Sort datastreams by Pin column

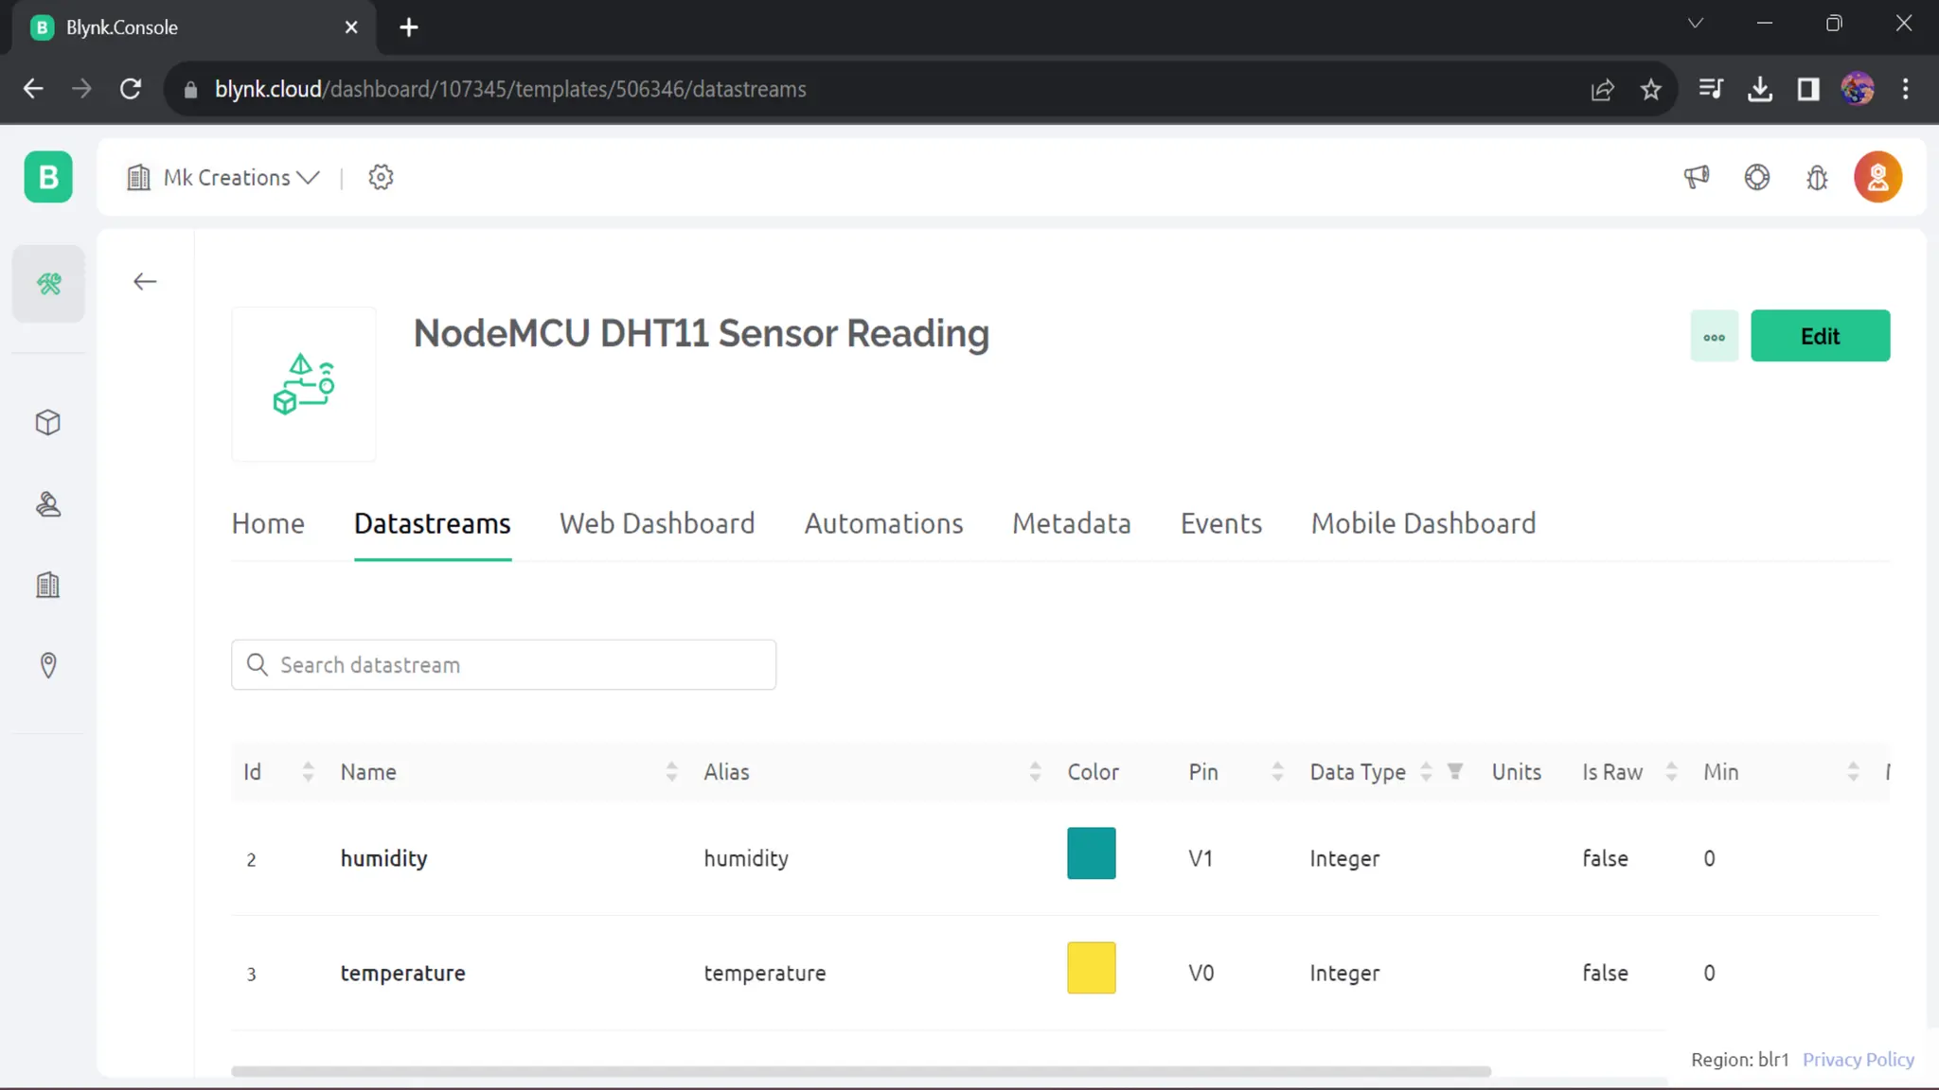(x=1277, y=772)
